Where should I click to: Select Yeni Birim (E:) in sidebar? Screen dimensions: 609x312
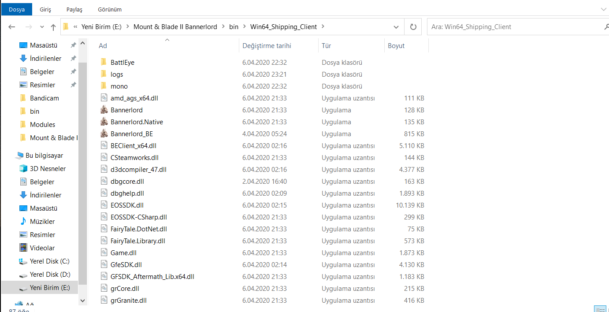pyautogui.click(x=39, y=288)
